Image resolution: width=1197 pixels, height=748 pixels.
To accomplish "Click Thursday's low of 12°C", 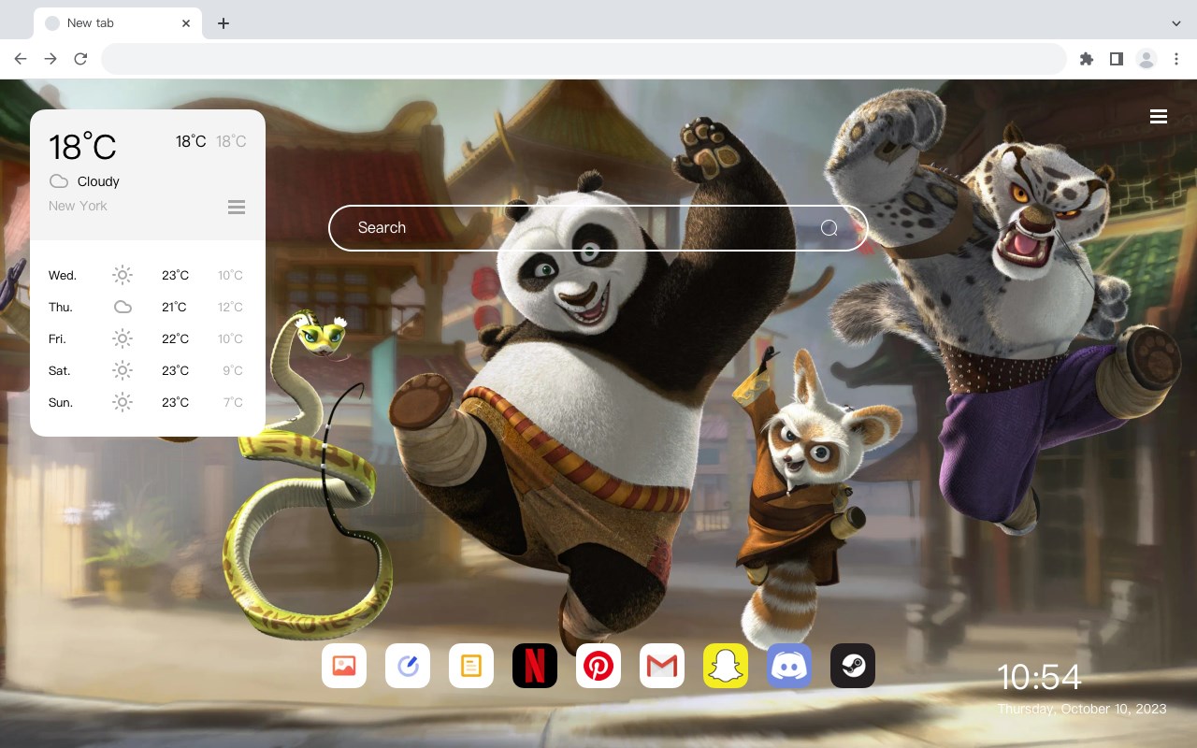I will click(230, 307).
